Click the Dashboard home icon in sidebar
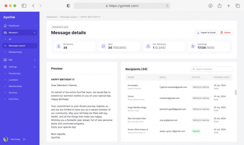 pyautogui.click(x=5, y=26)
